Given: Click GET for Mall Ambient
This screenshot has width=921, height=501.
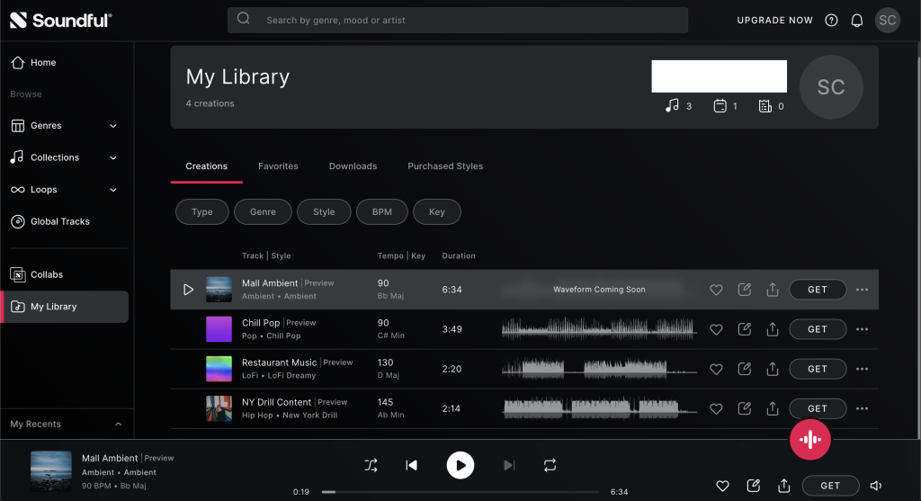Looking at the screenshot, I should (818, 290).
